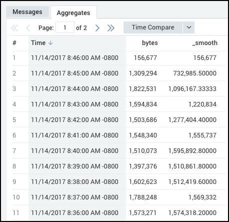The width and height of the screenshot is (229, 222).
Task: Select the bytes value 1,788,248
Action: pyautogui.click(x=143, y=197)
